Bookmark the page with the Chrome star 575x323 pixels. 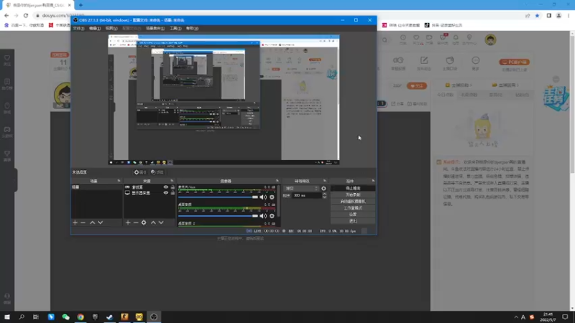pos(537,15)
